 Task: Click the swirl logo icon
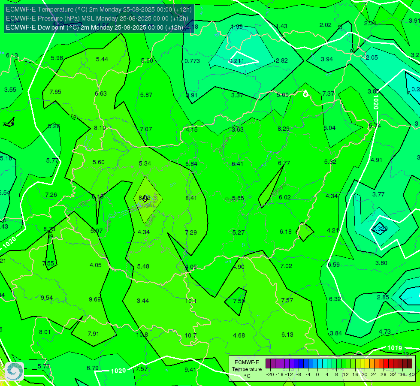pos(15,371)
